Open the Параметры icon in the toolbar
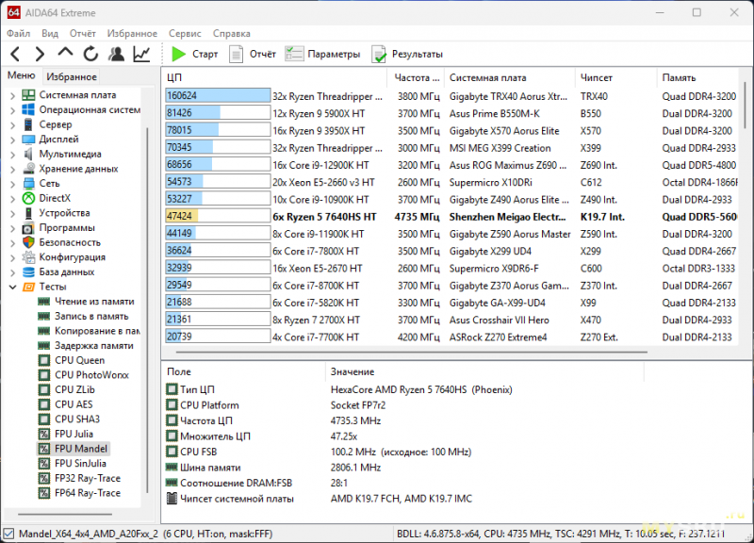754x543 pixels. tap(293, 54)
